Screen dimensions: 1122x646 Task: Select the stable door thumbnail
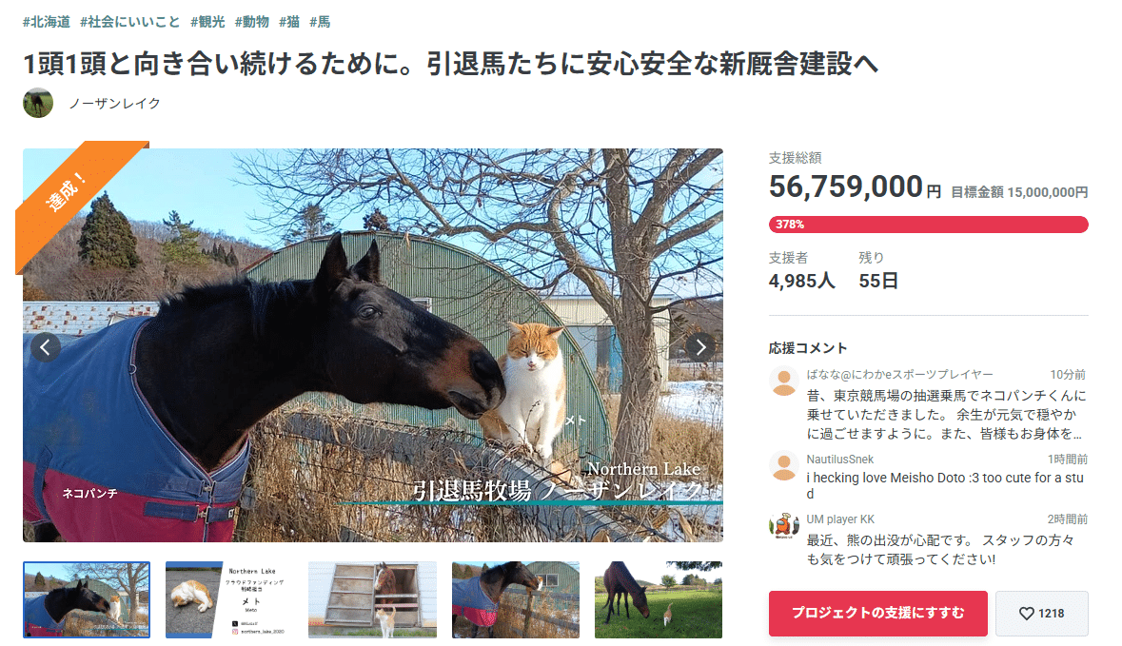(x=373, y=599)
